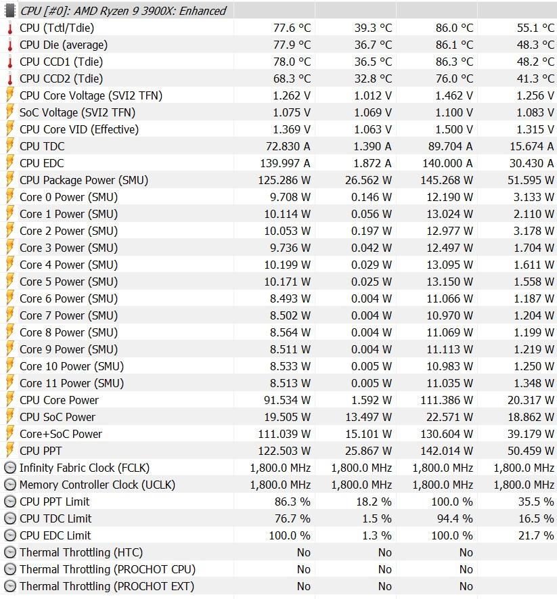557x599 pixels.
Task: Click the 91.534 W current CPU Core Power value
Action: point(287,400)
